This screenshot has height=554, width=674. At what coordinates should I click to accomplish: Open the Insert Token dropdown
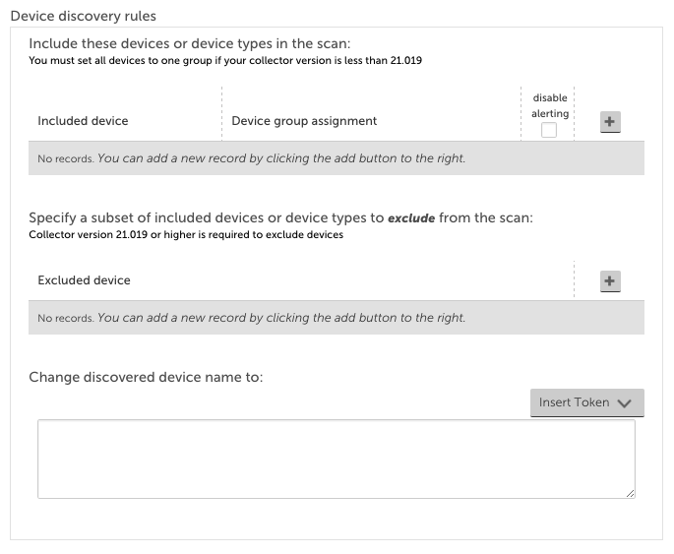click(586, 402)
